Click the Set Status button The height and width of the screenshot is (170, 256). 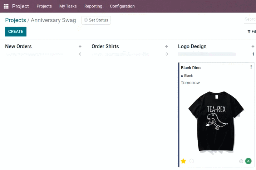(96, 20)
